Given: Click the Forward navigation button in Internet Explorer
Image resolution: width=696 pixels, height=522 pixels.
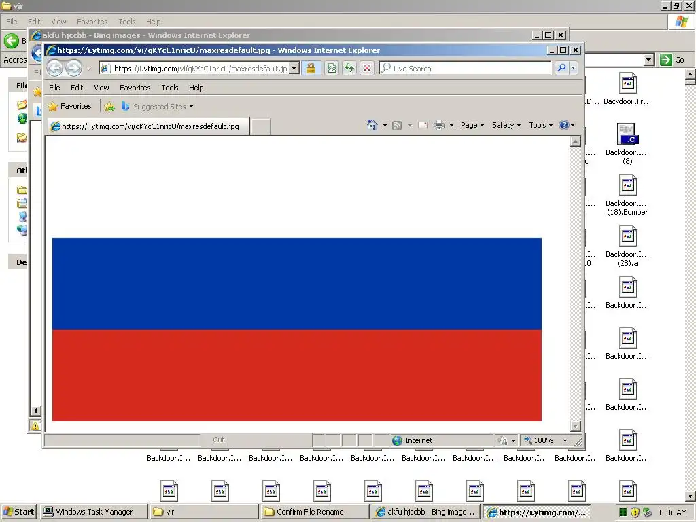Looking at the screenshot, I should point(73,69).
